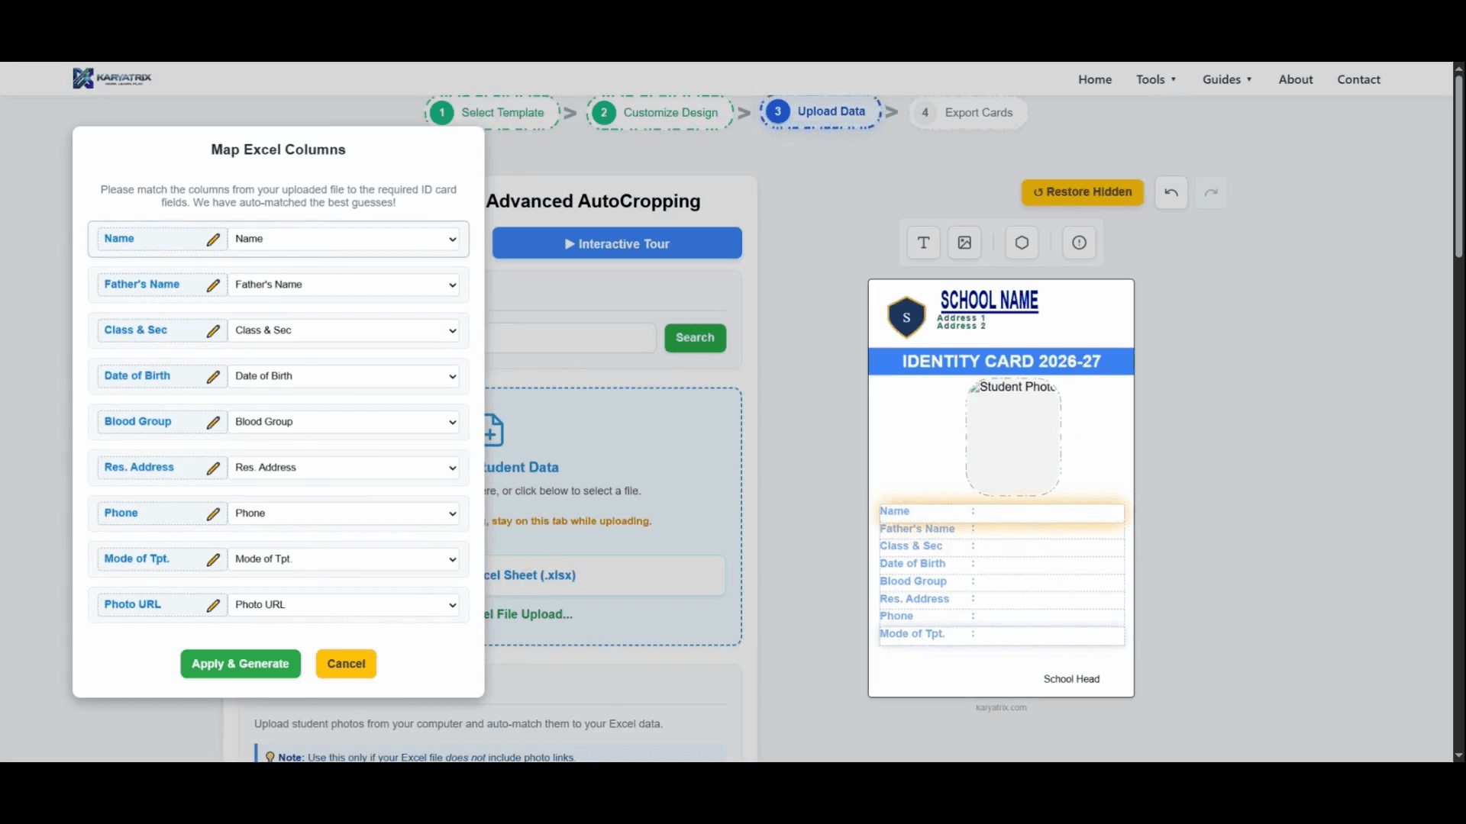Click the pencil icon beside the Name field
This screenshot has height=824, width=1466.
213,240
